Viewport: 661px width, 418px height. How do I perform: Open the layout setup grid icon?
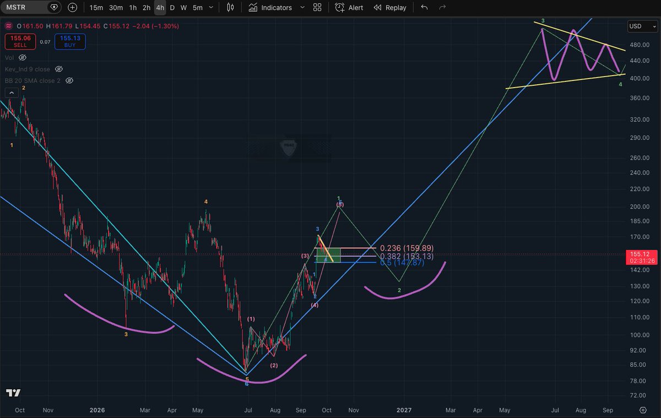[x=317, y=8]
